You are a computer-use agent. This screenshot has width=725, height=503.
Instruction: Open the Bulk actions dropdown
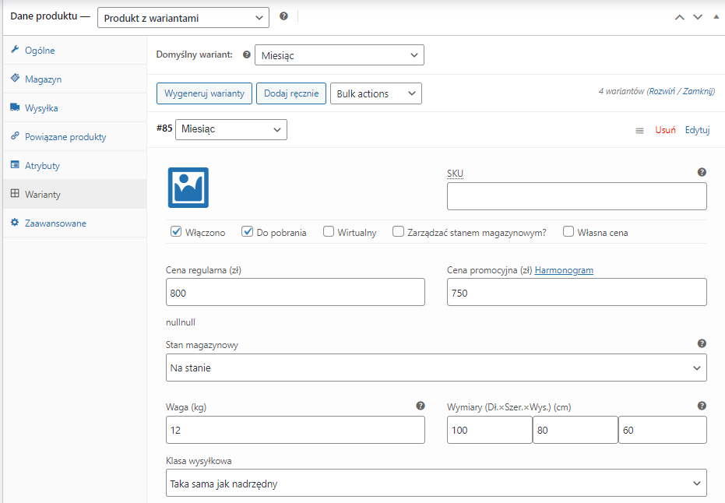click(x=376, y=93)
